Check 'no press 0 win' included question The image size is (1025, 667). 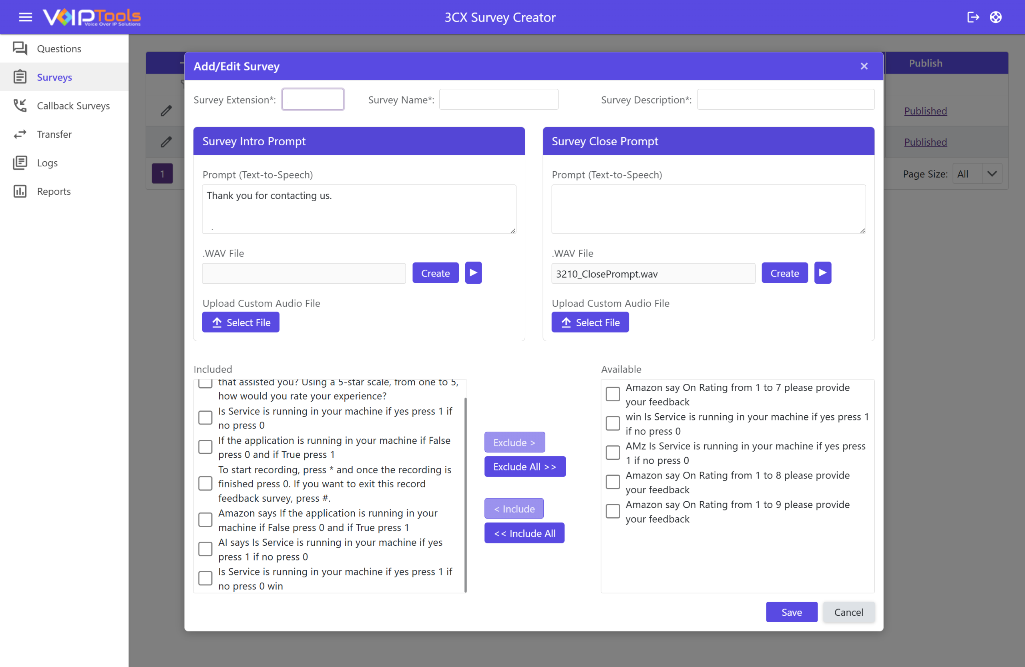point(205,578)
